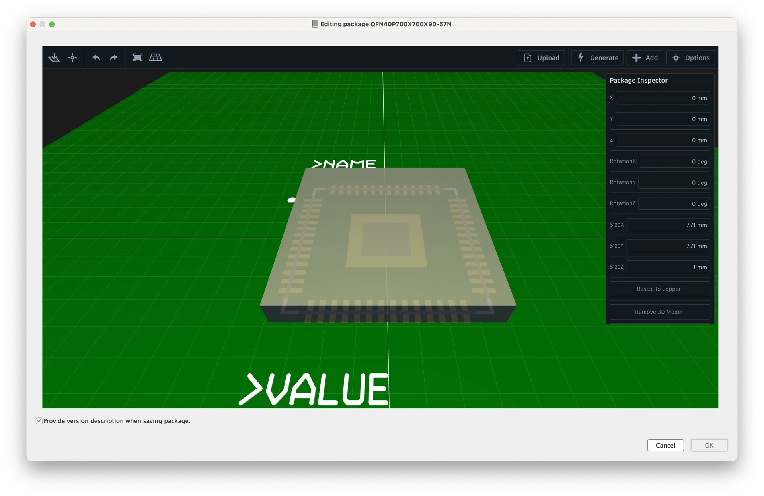
Task: Open the Options menu
Action: tap(690, 58)
